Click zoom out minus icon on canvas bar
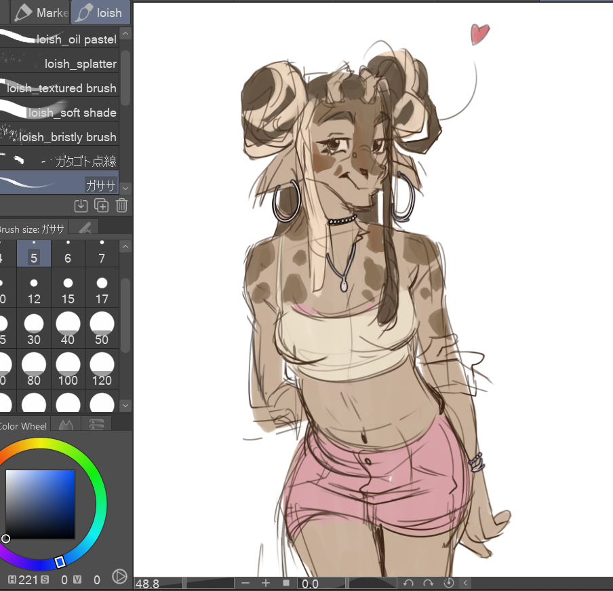This screenshot has height=591, width=613. 245,583
